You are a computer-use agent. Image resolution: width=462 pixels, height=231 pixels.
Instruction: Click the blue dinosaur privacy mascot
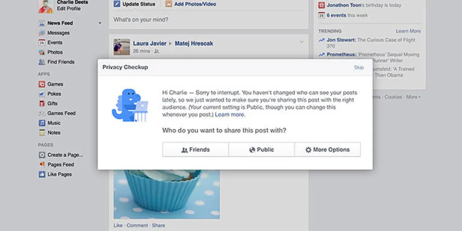(130, 105)
